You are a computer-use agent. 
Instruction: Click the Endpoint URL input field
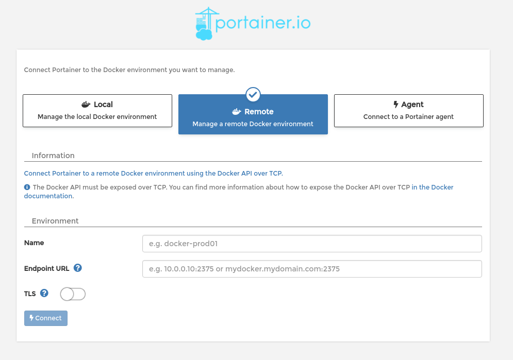[312, 269]
